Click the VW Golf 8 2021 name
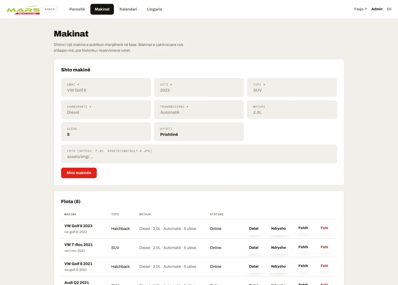Screen dimensions: 398x285 coord(78,264)
